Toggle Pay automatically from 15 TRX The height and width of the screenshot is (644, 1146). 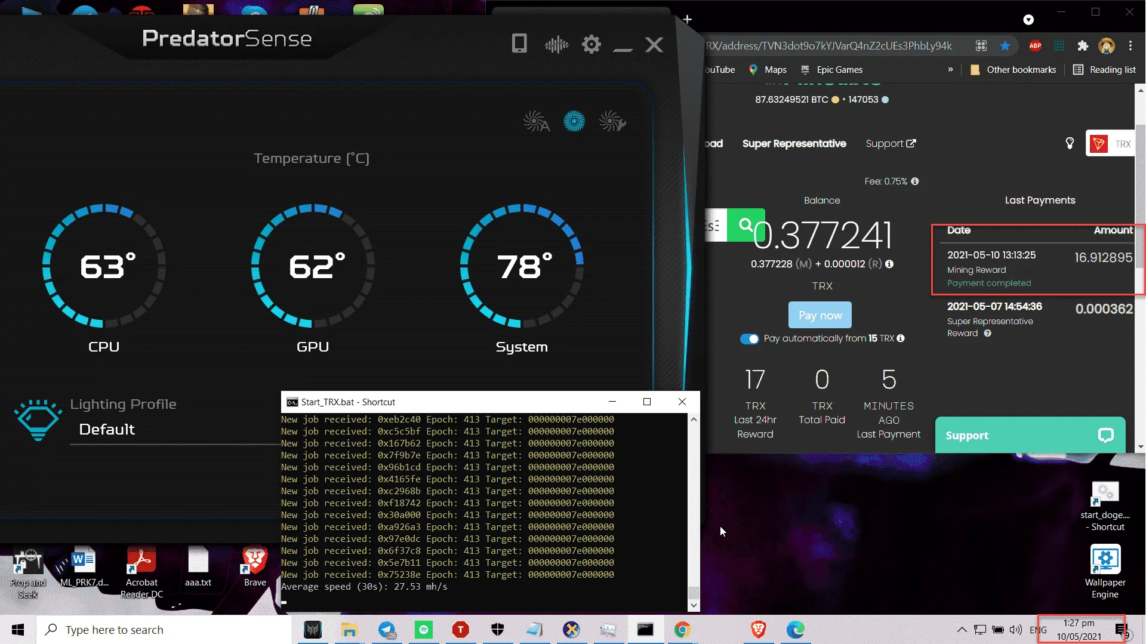click(749, 339)
